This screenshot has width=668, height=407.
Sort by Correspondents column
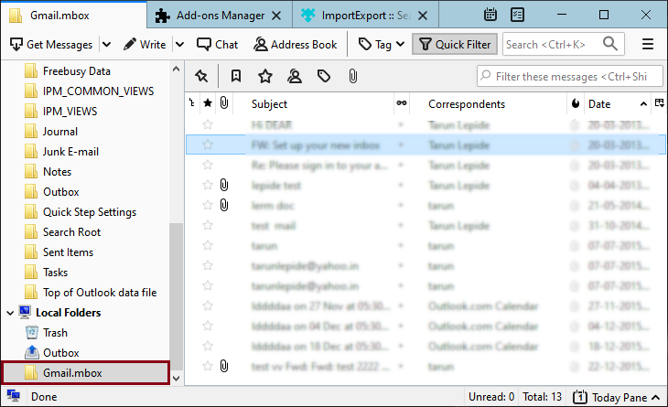(x=467, y=104)
